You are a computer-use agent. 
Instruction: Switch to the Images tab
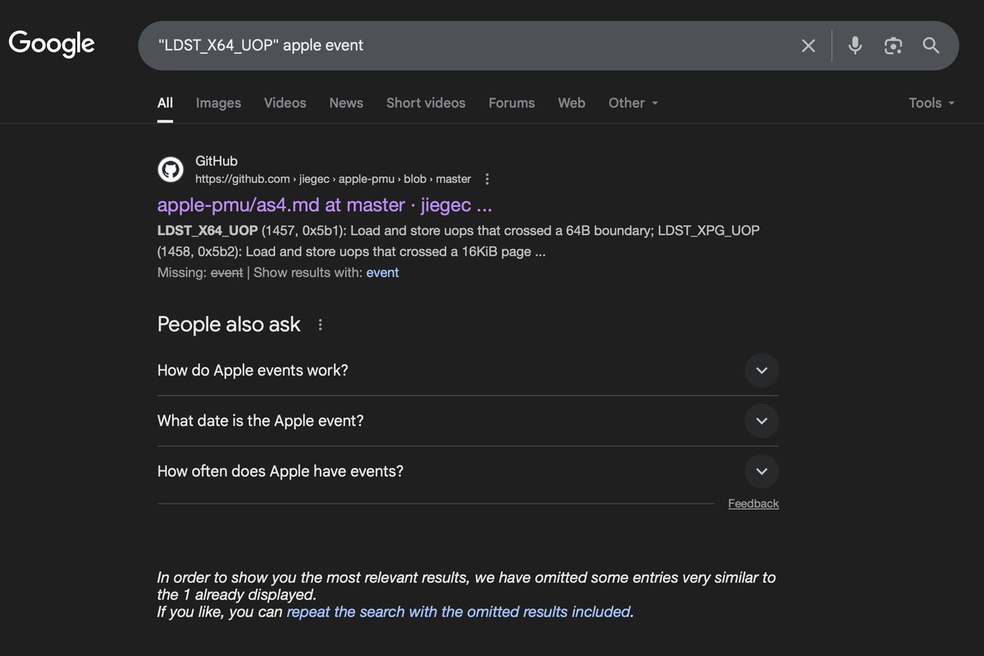[x=218, y=103]
